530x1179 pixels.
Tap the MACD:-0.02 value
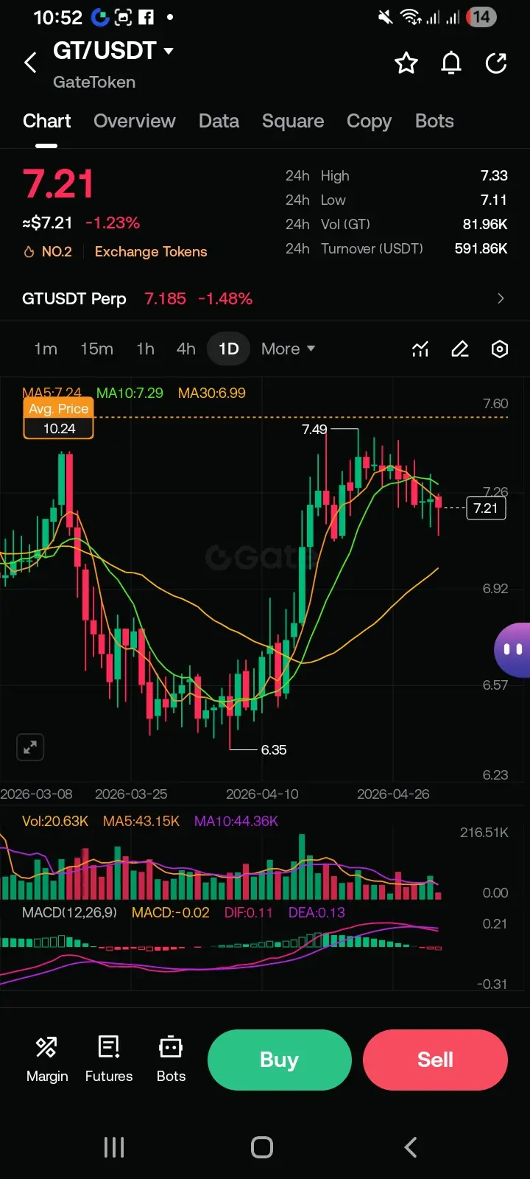coord(171,912)
